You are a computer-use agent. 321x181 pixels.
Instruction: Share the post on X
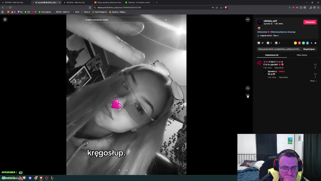(311, 43)
